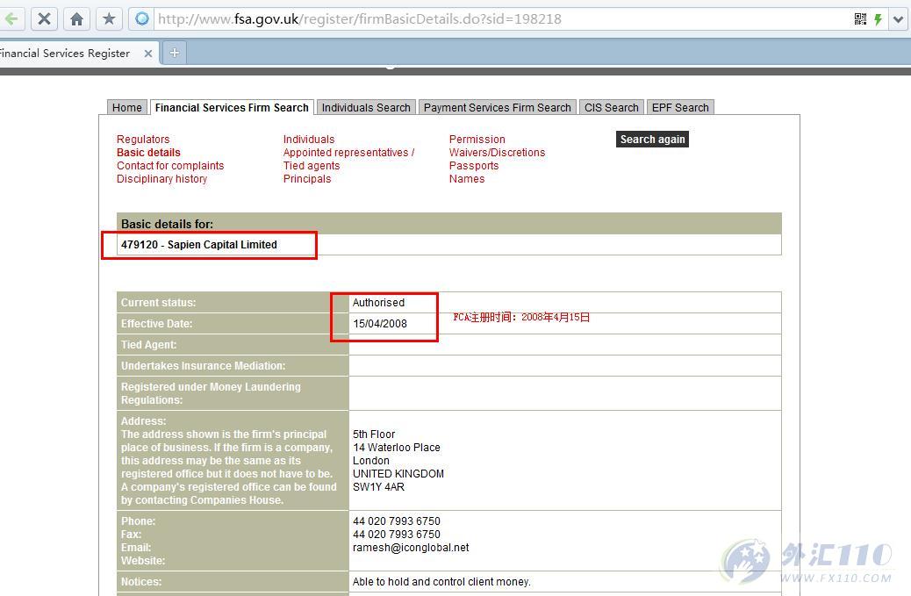The height and width of the screenshot is (596, 911).
Task: Click the 'Effective Date:' row label
Action: click(x=157, y=324)
